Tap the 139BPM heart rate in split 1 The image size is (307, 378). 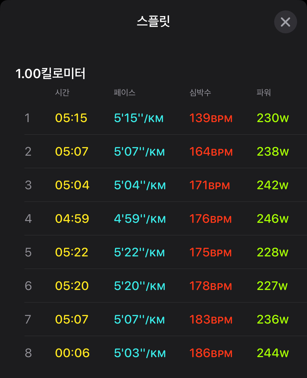pyautogui.click(x=211, y=118)
